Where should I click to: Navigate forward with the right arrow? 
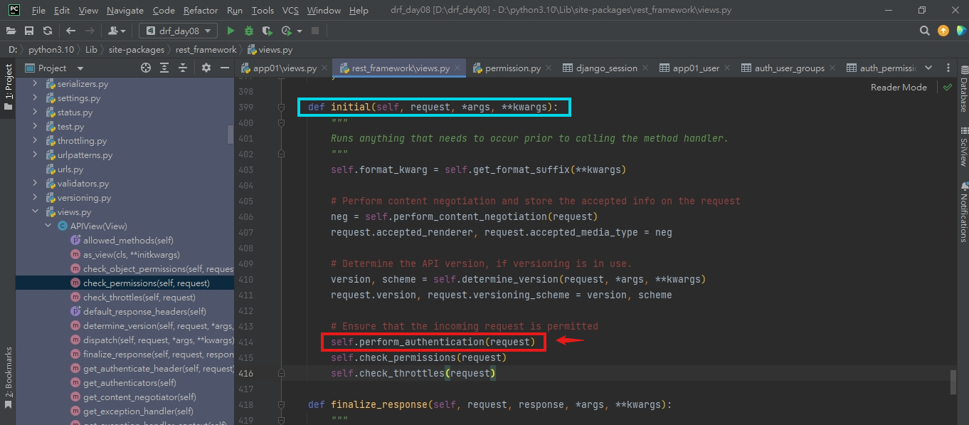click(90, 31)
